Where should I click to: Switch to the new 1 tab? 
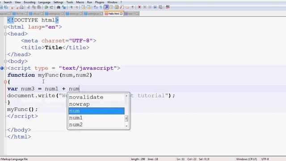tap(131, 14)
